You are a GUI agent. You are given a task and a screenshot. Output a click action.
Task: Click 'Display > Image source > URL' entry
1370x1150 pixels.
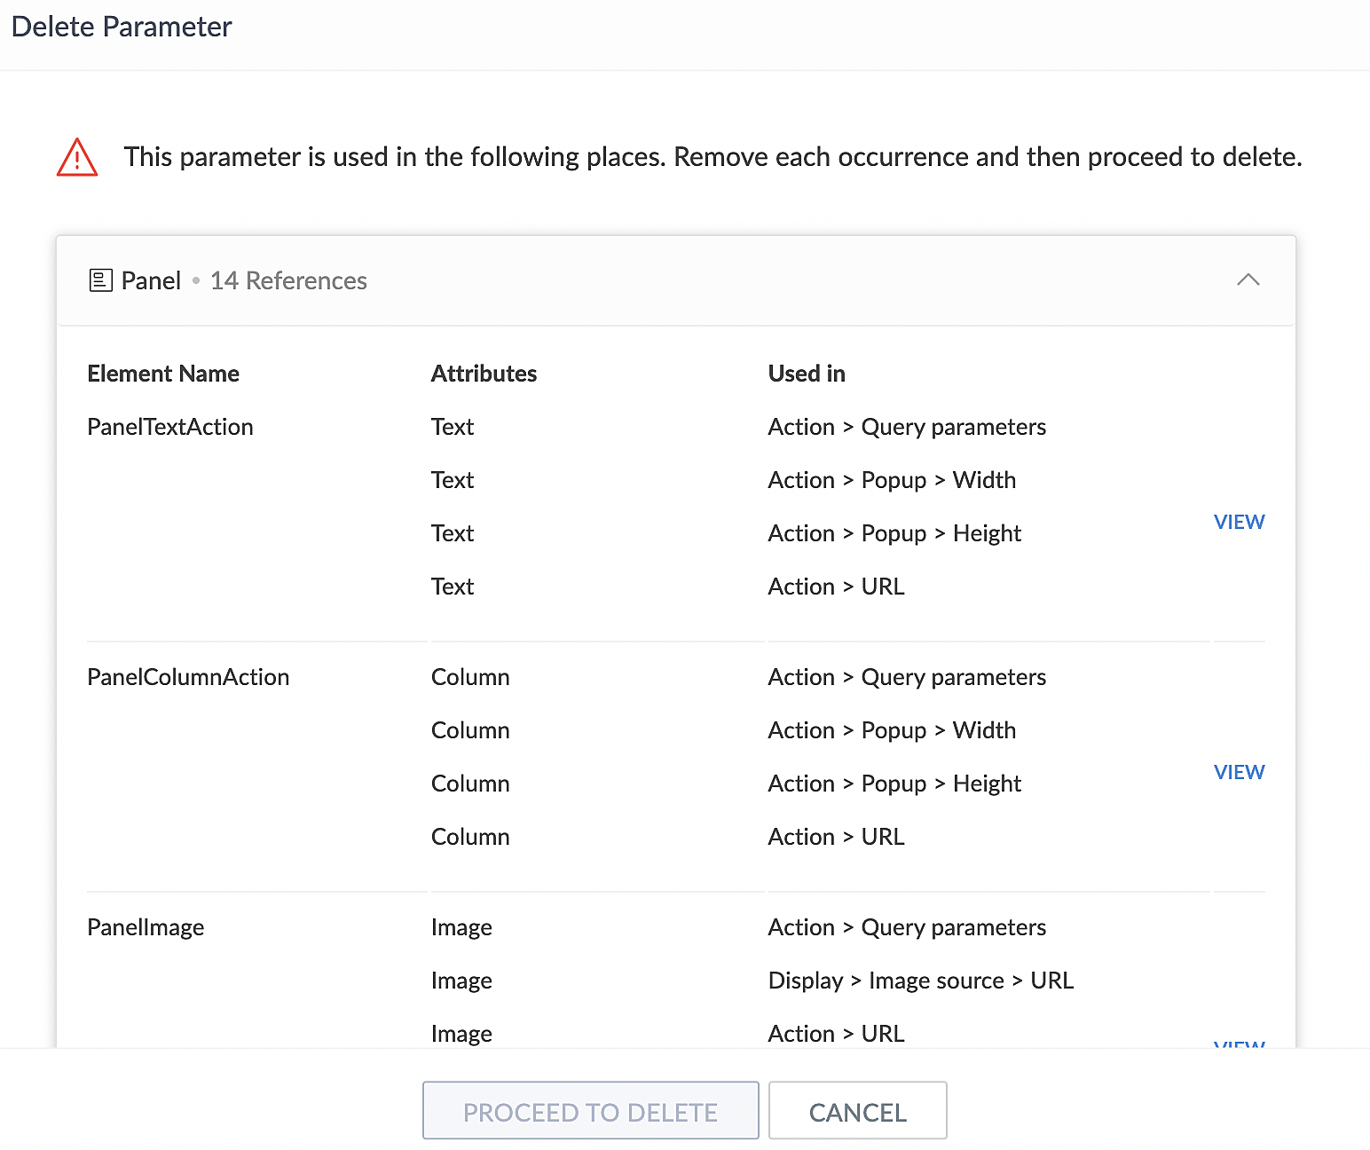(x=920, y=981)
